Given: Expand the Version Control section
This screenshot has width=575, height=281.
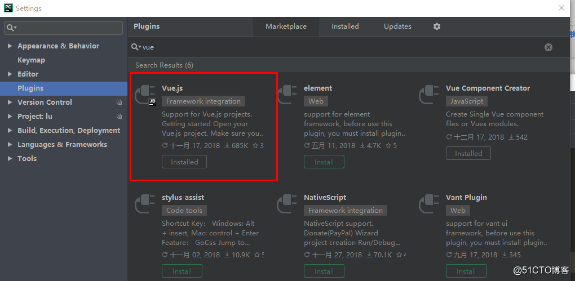Looking at the screenshot, I should coord(10,102).
